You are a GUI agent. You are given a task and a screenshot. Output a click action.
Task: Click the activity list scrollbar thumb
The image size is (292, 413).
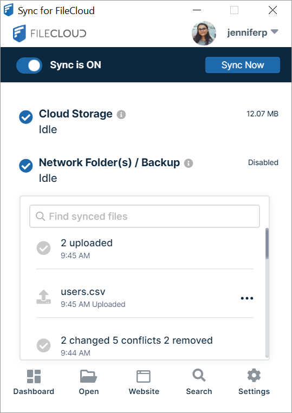[x=267, y=244]
